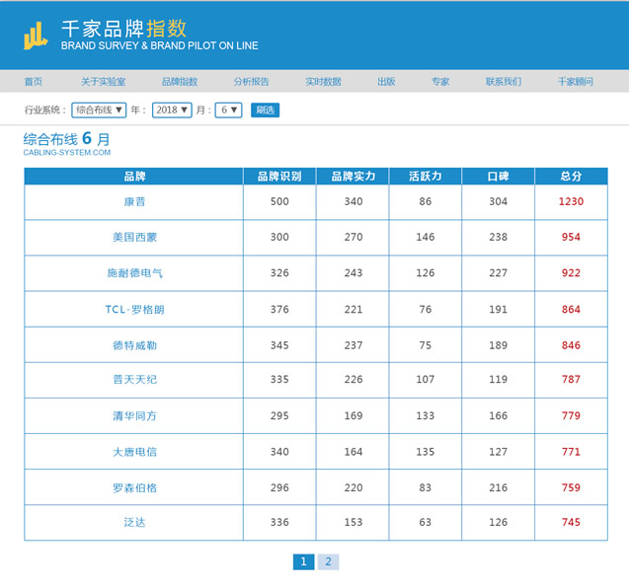Open the 康普 brand link

click(134, 202)
